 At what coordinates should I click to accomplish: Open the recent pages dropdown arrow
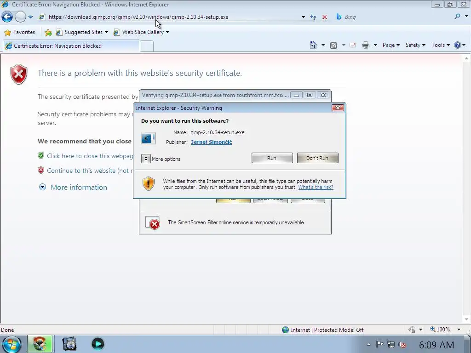click(x=30, y=17)
